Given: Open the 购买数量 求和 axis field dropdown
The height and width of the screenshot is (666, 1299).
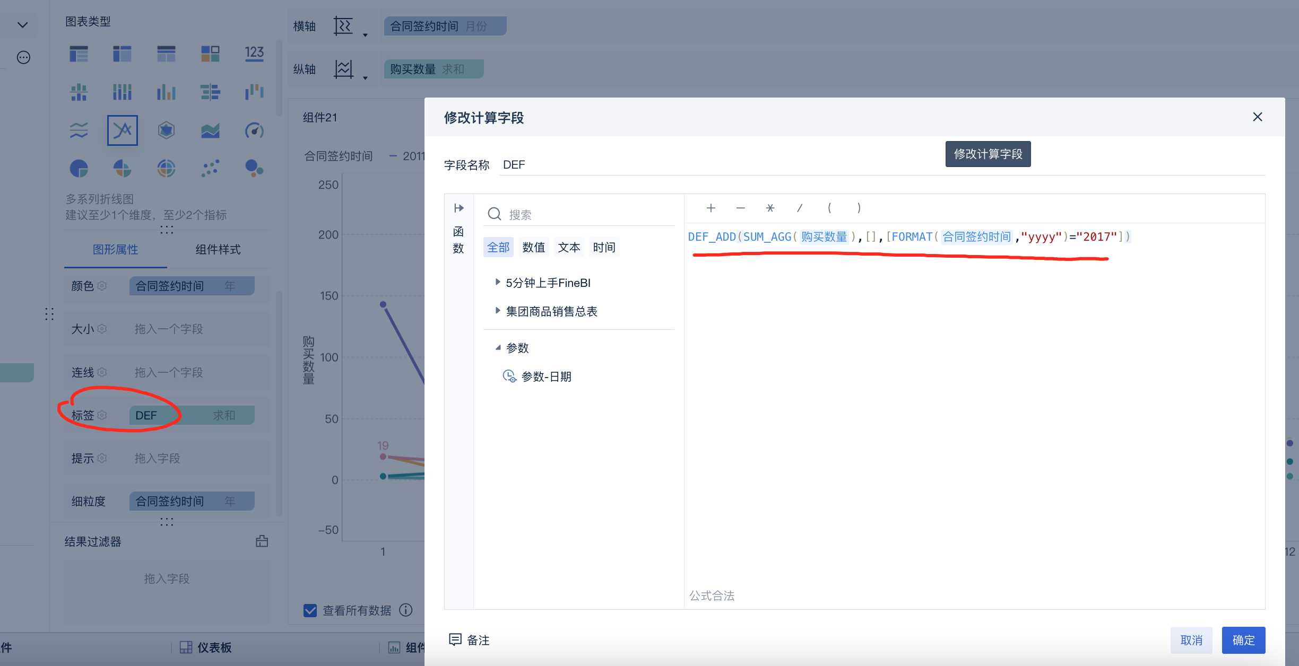Looking at the screenshot, I should click(x=434, y=69).
